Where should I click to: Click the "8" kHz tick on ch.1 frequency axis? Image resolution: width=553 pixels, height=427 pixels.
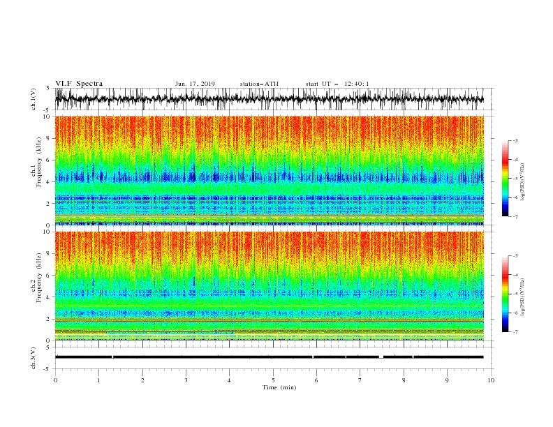pyautogui.click(x=50, y=138)
